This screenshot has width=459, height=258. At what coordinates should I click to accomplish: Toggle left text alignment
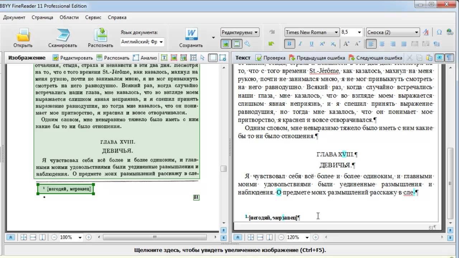[x=371, y=44]
